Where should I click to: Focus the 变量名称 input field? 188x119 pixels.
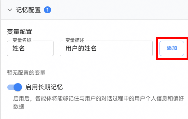pos(30,48)
